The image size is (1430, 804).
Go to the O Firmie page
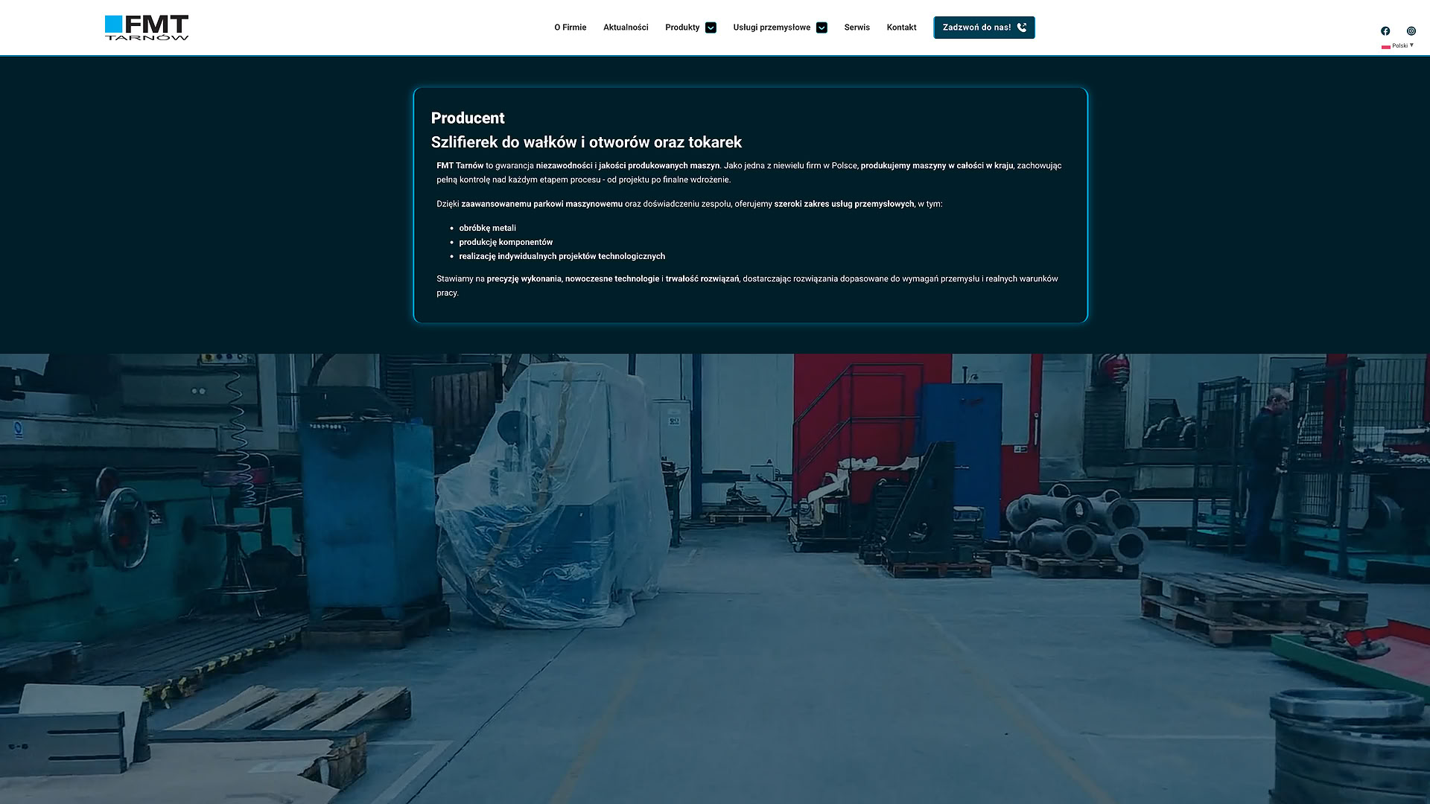(570, 28)
